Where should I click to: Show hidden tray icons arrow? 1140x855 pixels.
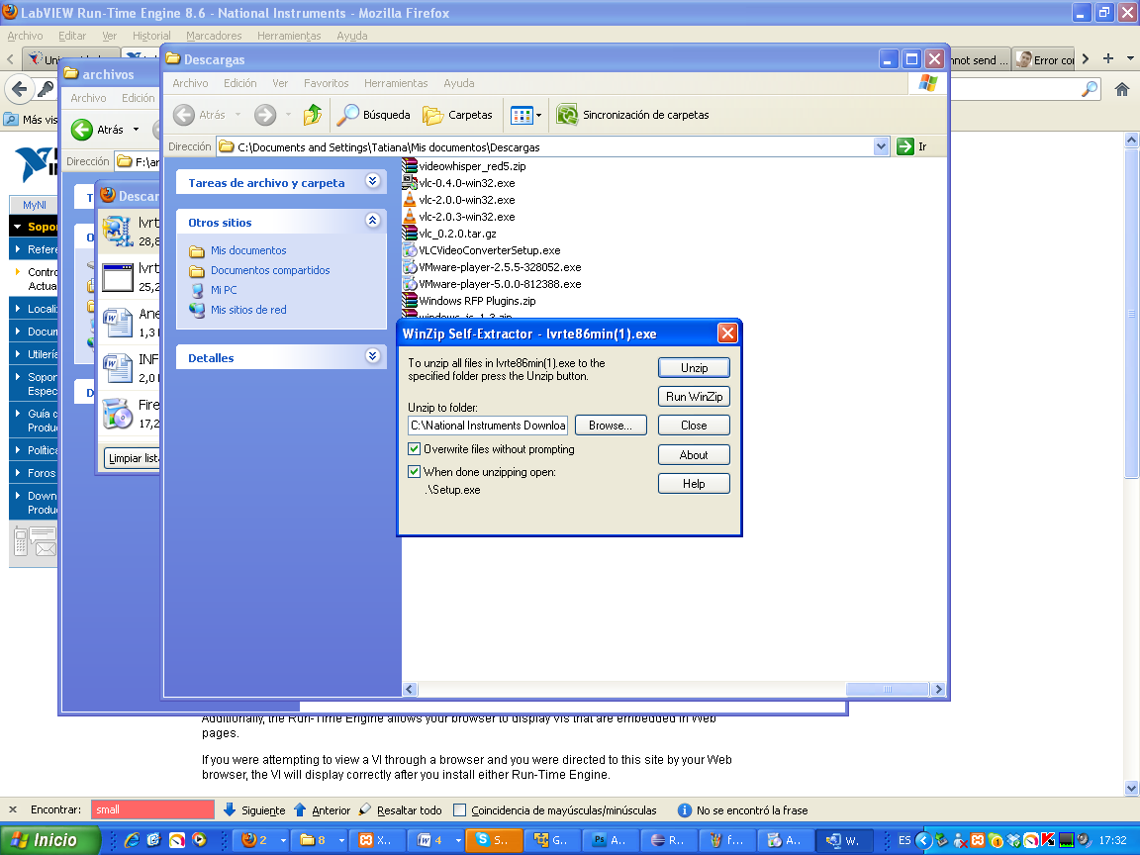click(923, 840)
